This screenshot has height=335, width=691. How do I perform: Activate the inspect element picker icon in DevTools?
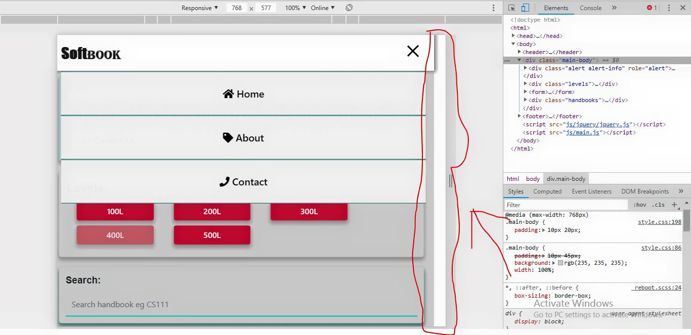(511, 8)
